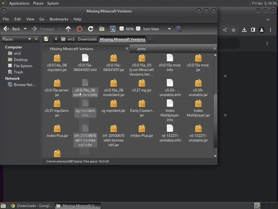
Task: Click Missing Minecraft Versions path button
Action: pos(122,39)
